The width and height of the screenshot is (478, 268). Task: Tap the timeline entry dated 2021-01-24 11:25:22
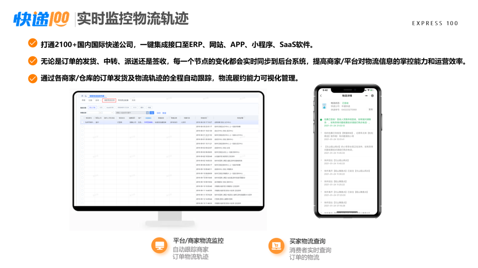335,183
